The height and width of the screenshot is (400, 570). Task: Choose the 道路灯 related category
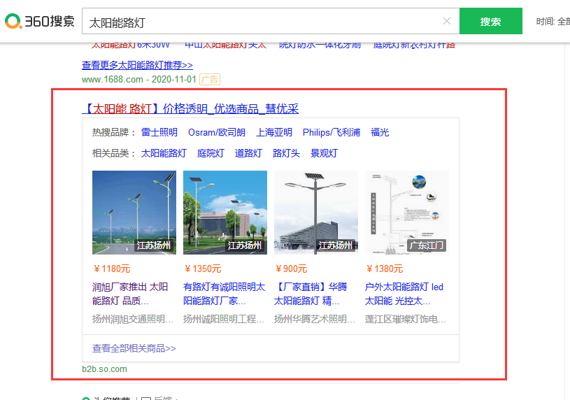[x=248, y=153]
